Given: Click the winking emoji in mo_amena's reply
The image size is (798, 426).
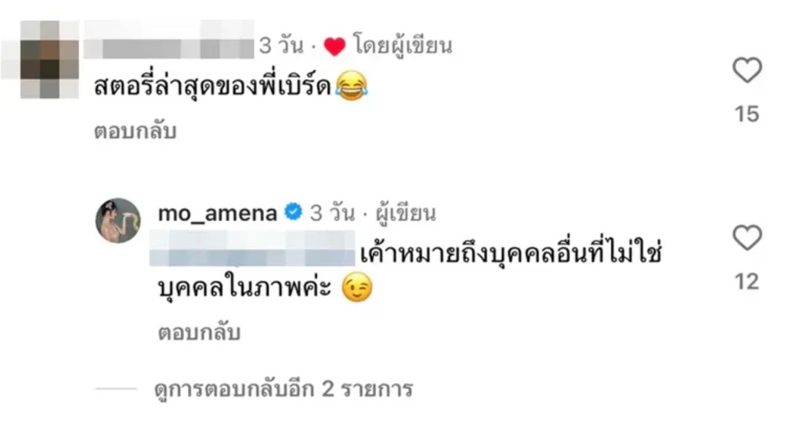Looking at the screenshot, I should coord(357,289).
